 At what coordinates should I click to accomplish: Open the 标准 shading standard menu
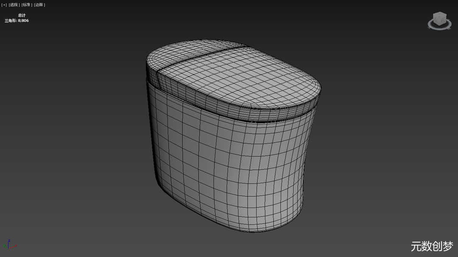(x=27, y=5)
